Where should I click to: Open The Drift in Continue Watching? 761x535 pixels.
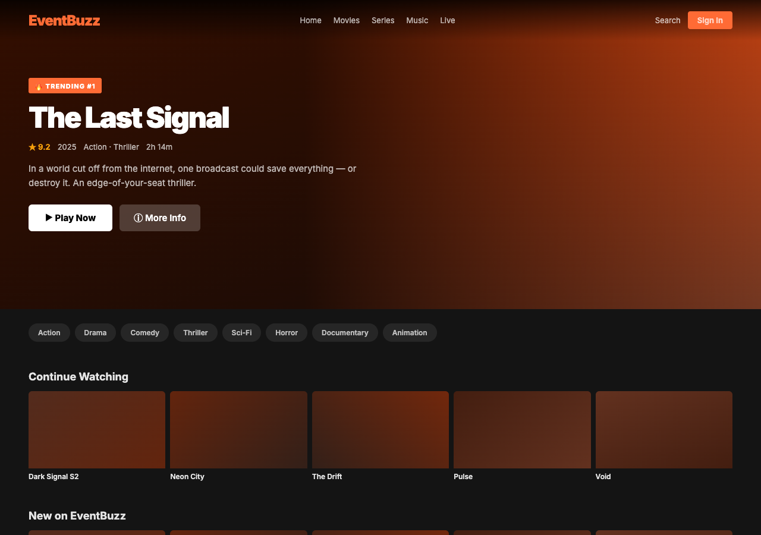[x=380, y=429]
